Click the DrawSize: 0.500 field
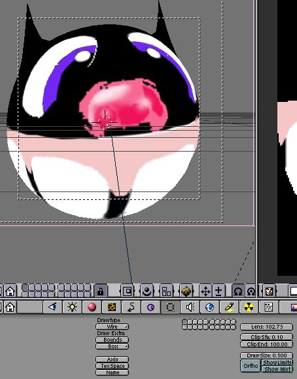Screen dimensions: 297x379 267,355
